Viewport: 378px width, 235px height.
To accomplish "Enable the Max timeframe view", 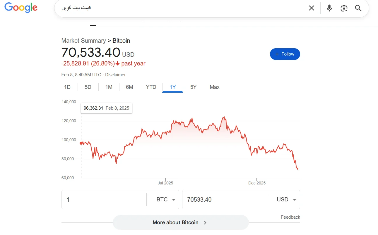I will (215, 87).
